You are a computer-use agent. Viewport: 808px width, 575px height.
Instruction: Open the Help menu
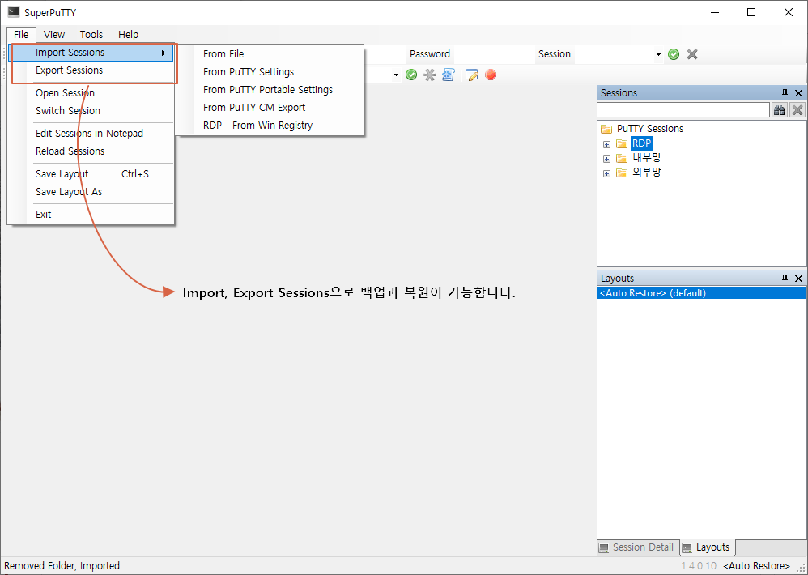pyautogui.click(x=128, y=35)
